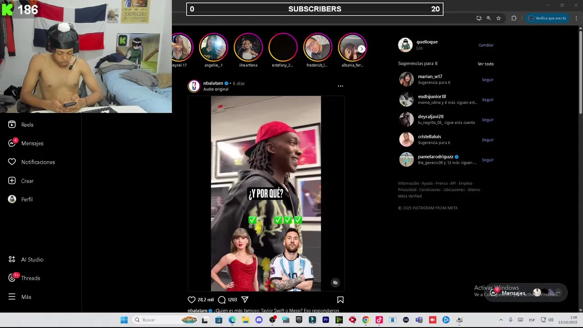Share the nbalatam post with paper-plane icon
This screenshot has width=583, height=328.
coord(245,300)
